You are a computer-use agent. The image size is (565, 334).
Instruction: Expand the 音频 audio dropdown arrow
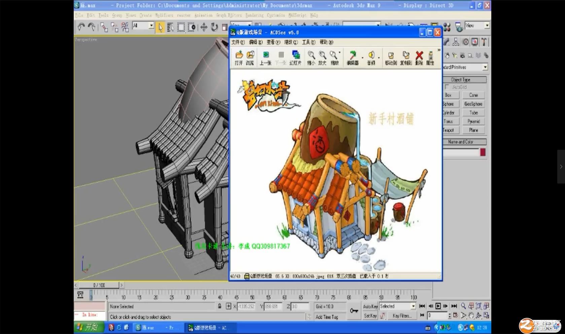(379, 58)
